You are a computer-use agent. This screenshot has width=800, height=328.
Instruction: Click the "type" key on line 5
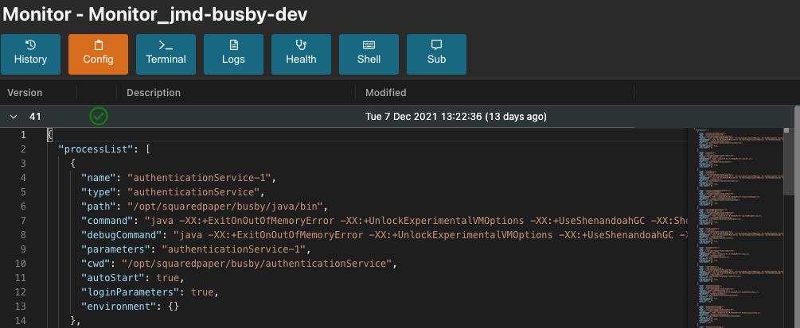coord(99,192)
